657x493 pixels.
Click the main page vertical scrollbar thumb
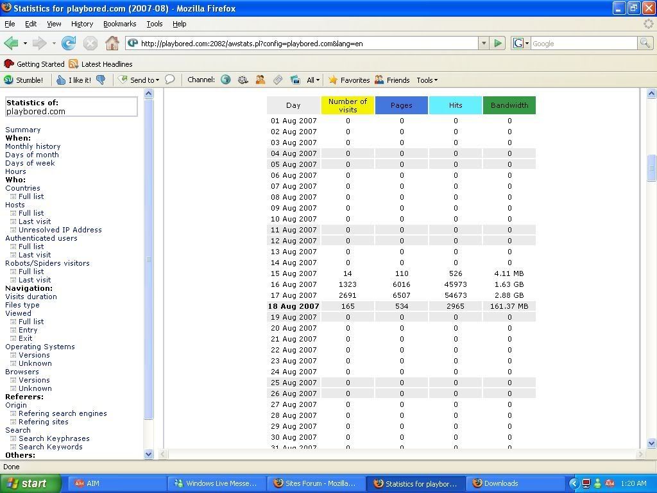[x=651, y=168]
